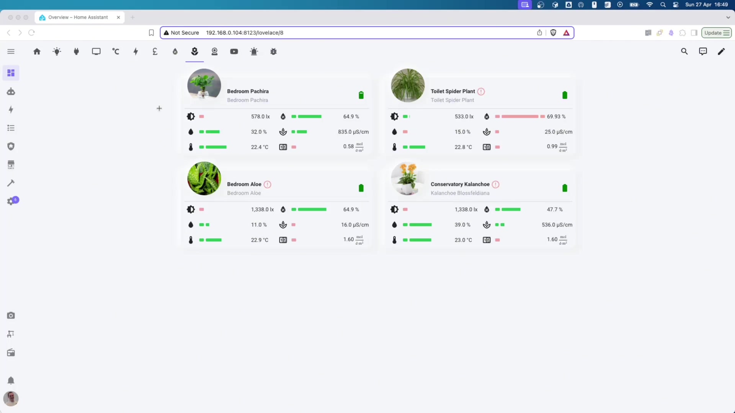Open the YouTube dashboard view
735x413 pixels.
234,51
